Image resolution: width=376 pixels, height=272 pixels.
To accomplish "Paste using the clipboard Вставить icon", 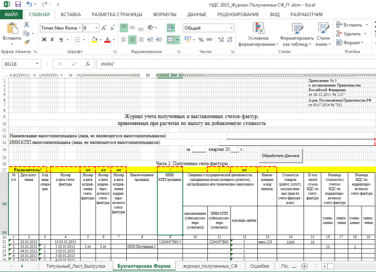I will (x=12, y=29).
